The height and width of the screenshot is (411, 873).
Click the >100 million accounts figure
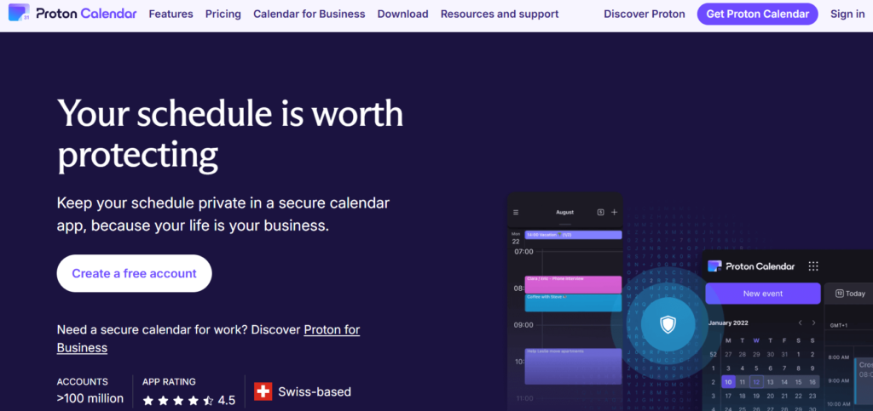tap(90, 398)
